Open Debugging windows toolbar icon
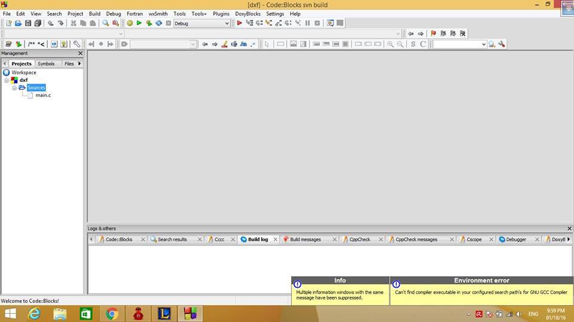 [x=330, y=23]
